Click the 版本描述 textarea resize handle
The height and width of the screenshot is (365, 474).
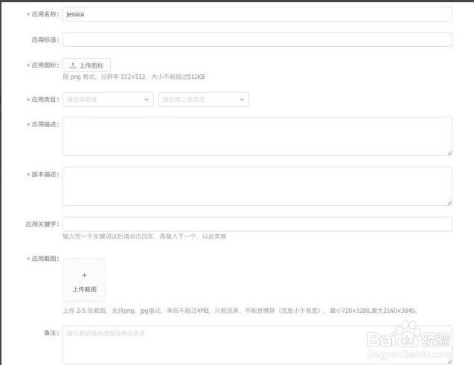(449, 203)
